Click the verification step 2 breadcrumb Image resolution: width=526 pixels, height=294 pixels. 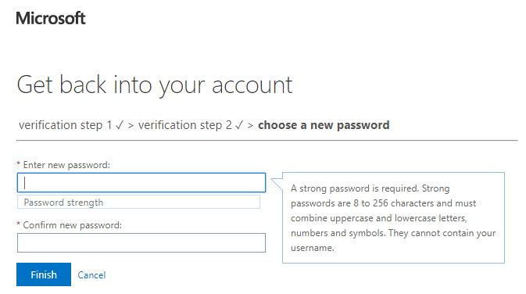click(184, 125)
